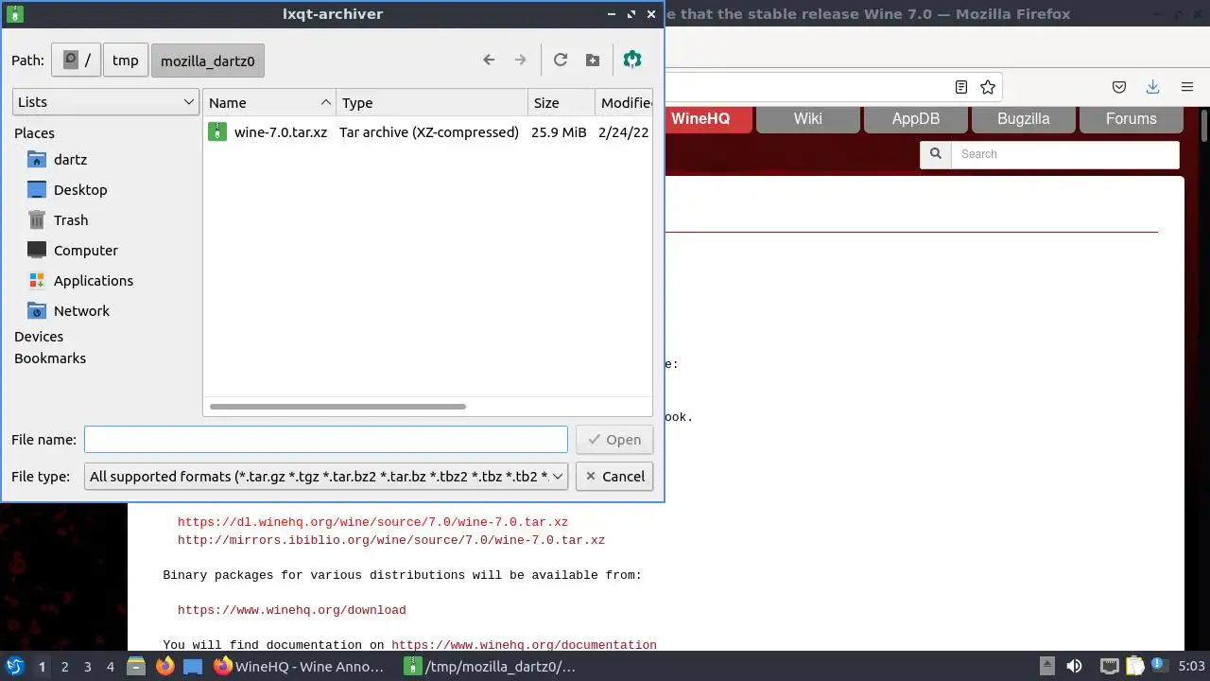Switch to virtual desktop 4
The height and width of the screenshot is (681, 1210).
pos(110,667)
